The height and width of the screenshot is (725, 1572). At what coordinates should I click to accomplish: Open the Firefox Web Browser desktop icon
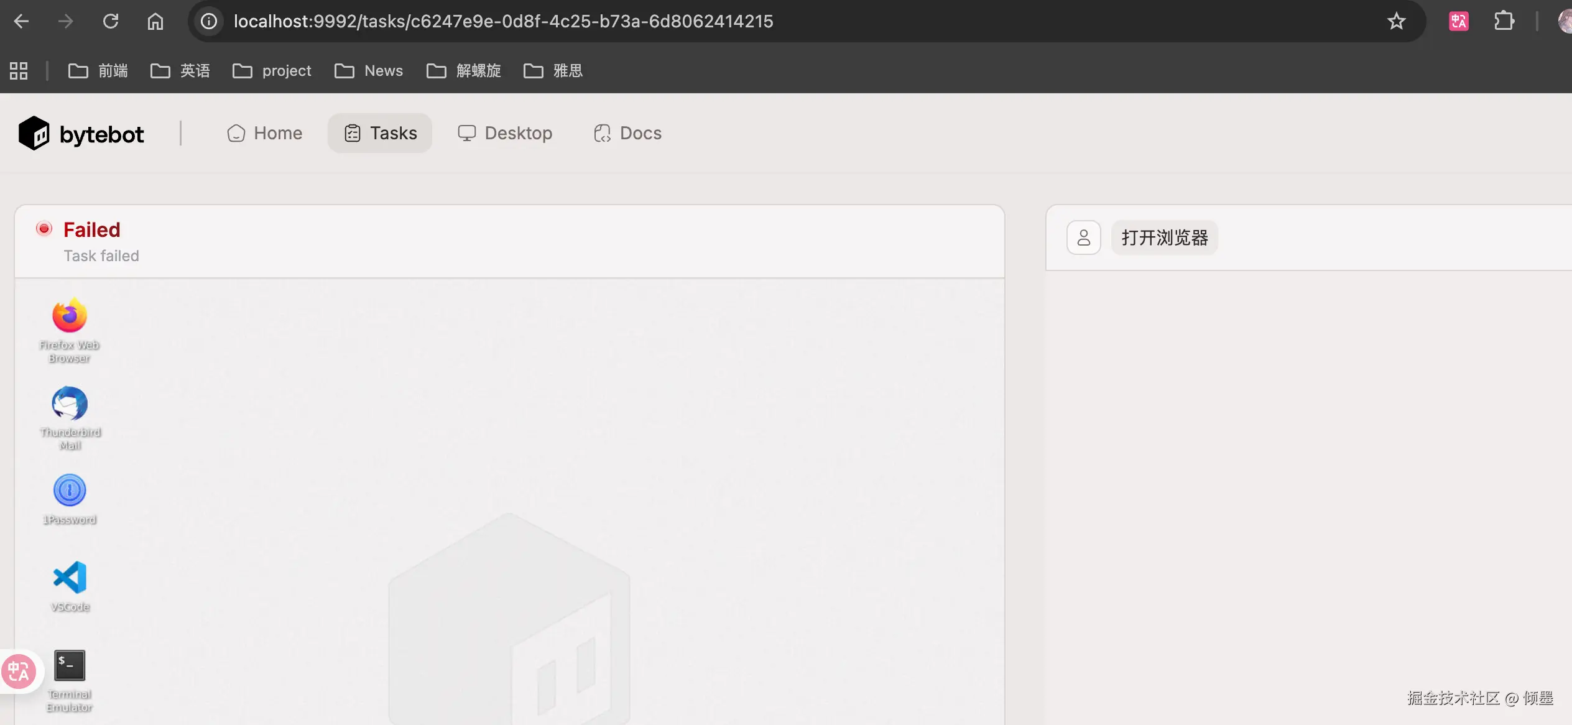[x=69, y=316]
